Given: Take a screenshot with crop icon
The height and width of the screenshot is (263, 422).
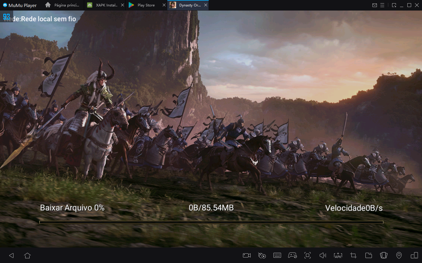Looking at the screenshot, I should coord(353,255).
